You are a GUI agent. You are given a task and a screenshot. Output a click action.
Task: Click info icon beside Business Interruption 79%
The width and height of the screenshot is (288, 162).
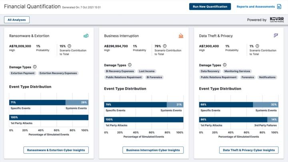coord(165,46)
